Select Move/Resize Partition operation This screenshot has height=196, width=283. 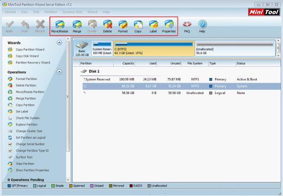(30, 92)
